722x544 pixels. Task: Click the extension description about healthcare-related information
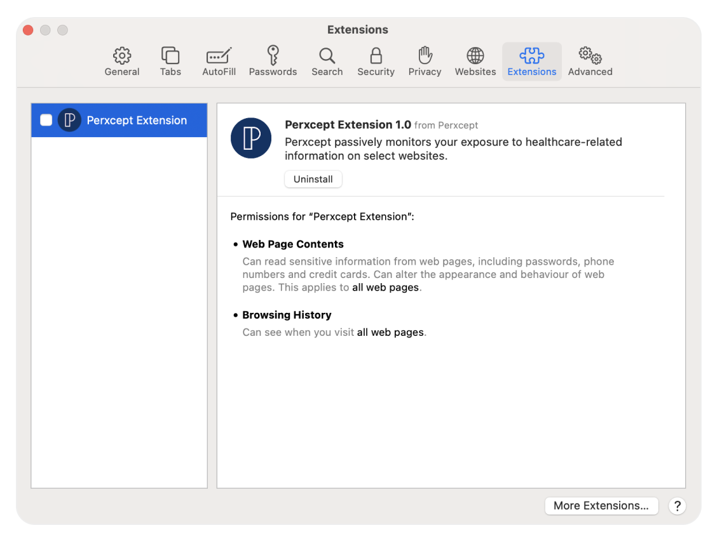pyautogui.click(x=454, y=149)
